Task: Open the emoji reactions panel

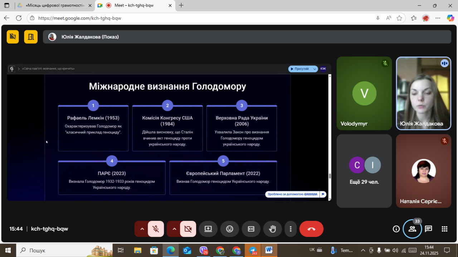Action: click(x=230, y=229)
